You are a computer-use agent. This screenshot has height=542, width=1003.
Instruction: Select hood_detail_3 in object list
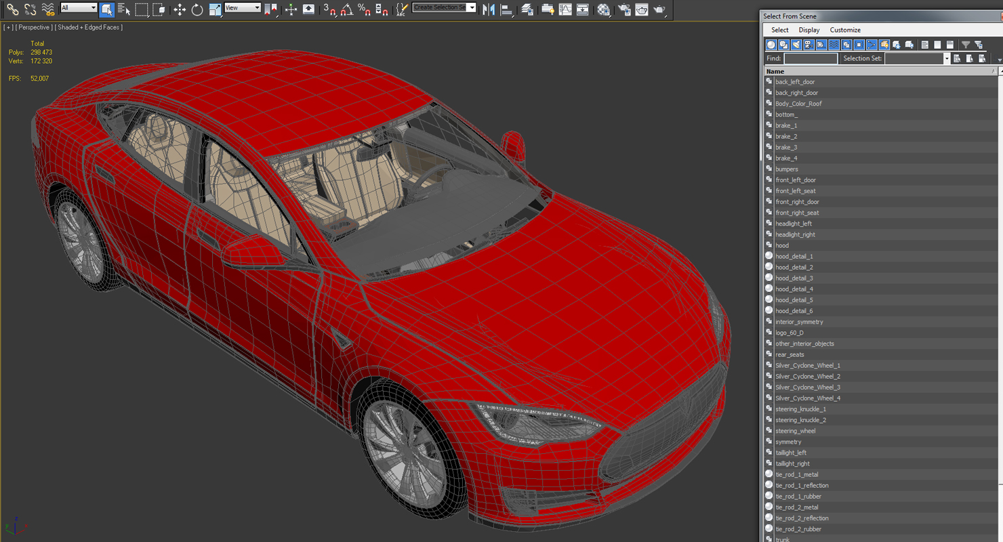(x=794, y=278)
